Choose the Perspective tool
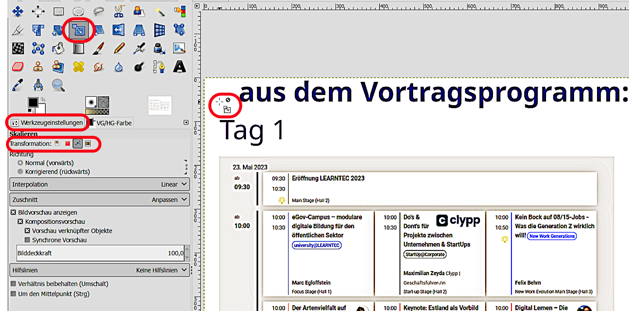The width and height of the screenshot is (629, 311). pyautogui.click(x=139, y=30)
